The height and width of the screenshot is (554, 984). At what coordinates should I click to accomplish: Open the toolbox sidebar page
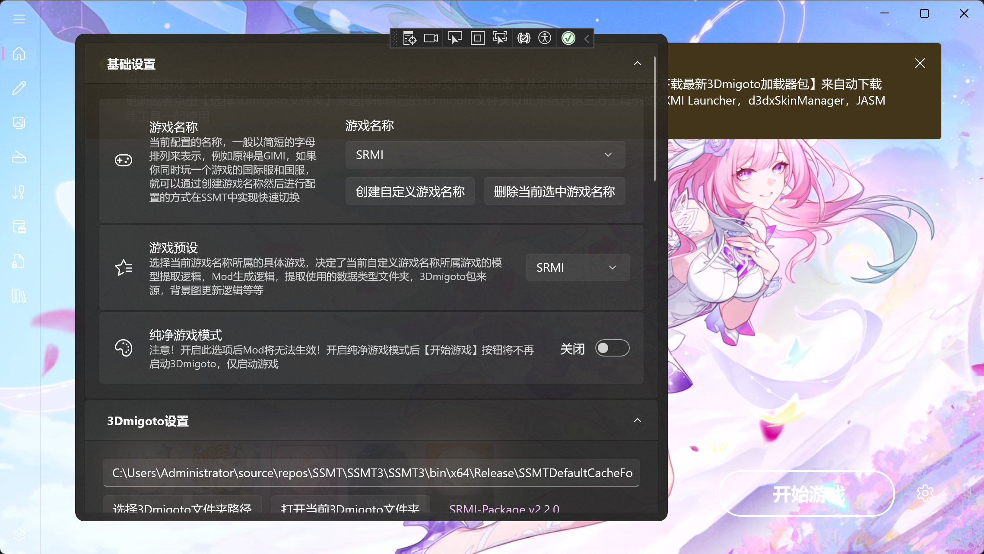coord(19,226)
